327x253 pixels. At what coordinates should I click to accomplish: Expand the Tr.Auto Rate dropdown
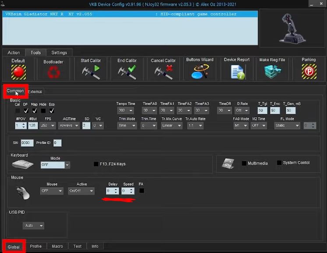pyautogui.click(x=195, y=125)
